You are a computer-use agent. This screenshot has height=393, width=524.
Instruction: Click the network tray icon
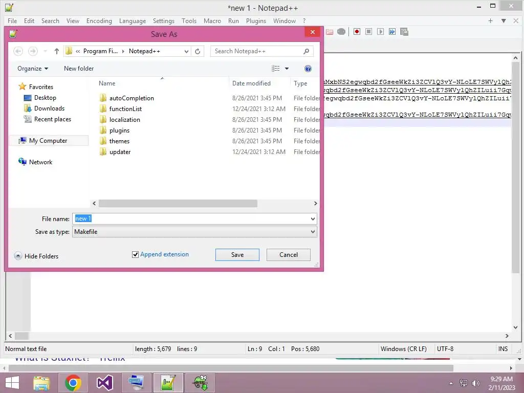click(x=463, y=383)
